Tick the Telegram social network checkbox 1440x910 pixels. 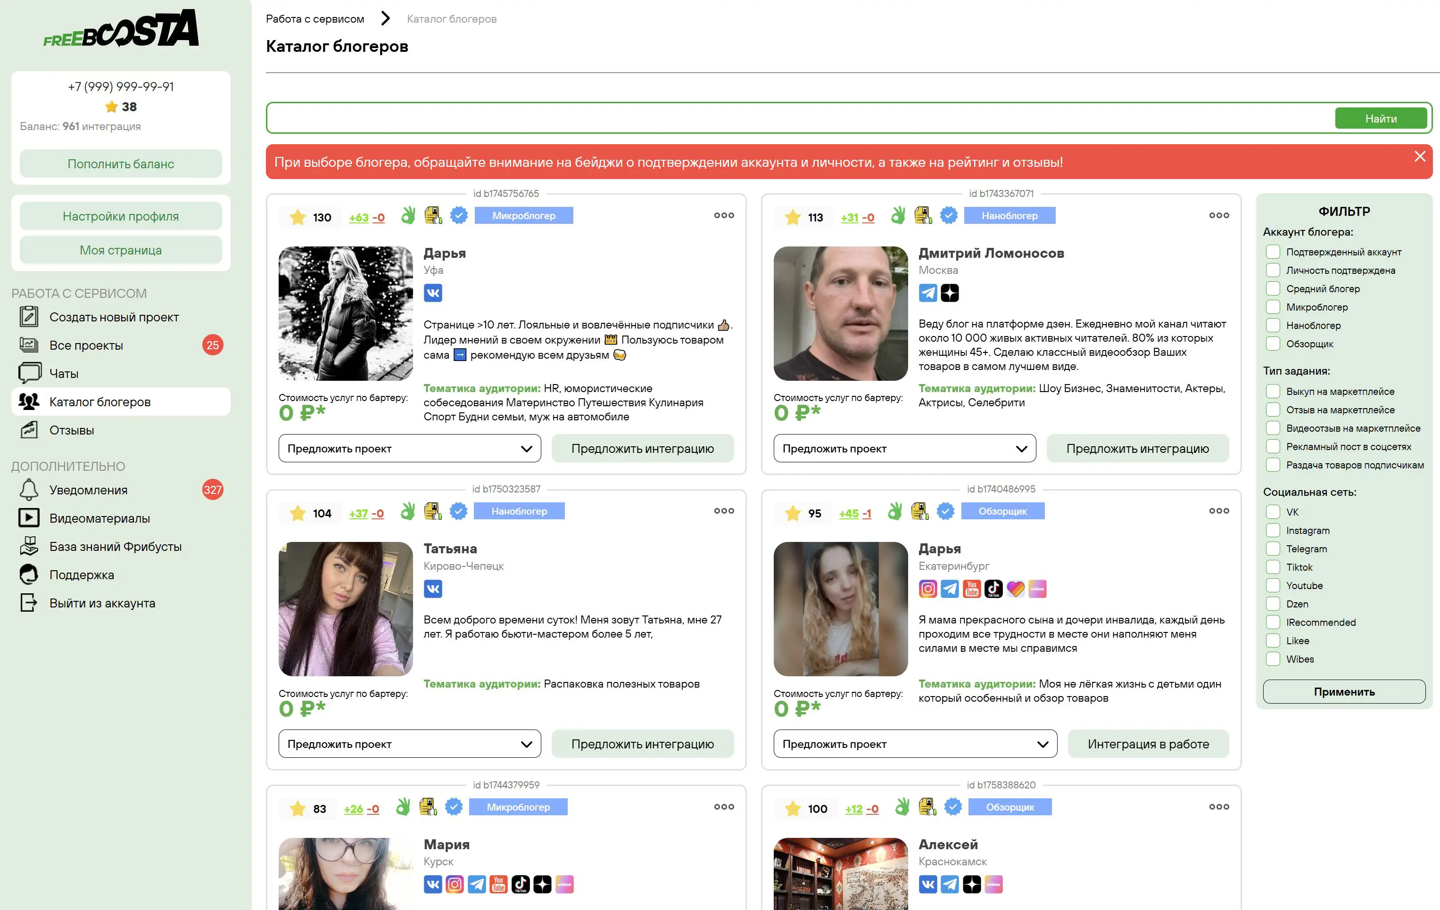click(1273, 549)
